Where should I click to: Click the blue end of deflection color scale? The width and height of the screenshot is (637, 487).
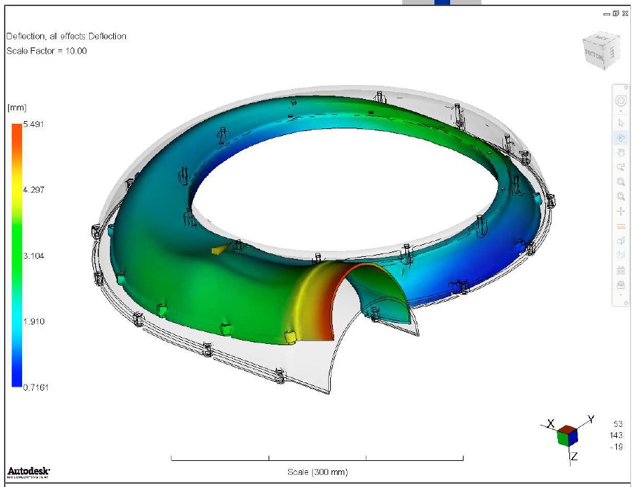click(x=17, y=383)
